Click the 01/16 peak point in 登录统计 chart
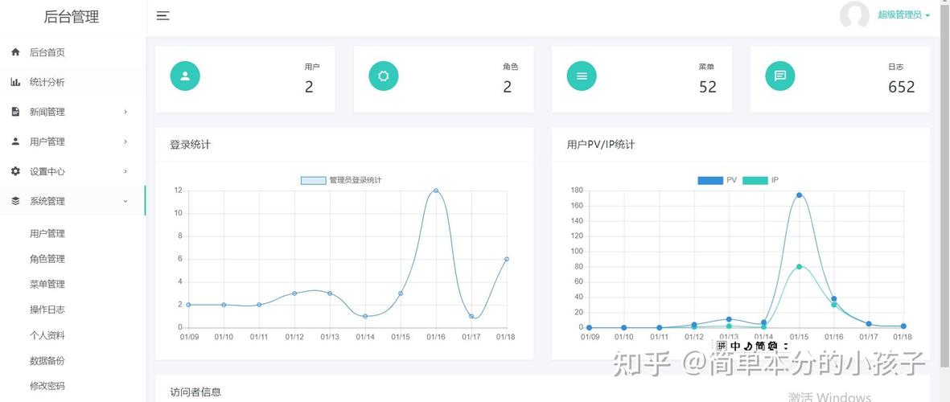The height and width of the screenshot is (402, 950). (x=436, y=191)
